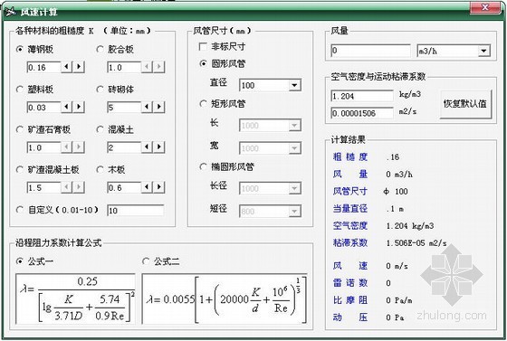Open the 长径 major axis dropdown
507x341 pixels.
(294, 188)
